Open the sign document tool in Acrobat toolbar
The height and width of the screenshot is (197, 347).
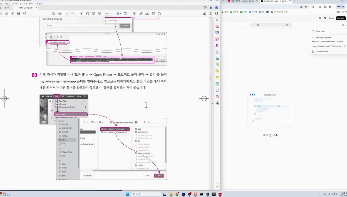point(147,13)
